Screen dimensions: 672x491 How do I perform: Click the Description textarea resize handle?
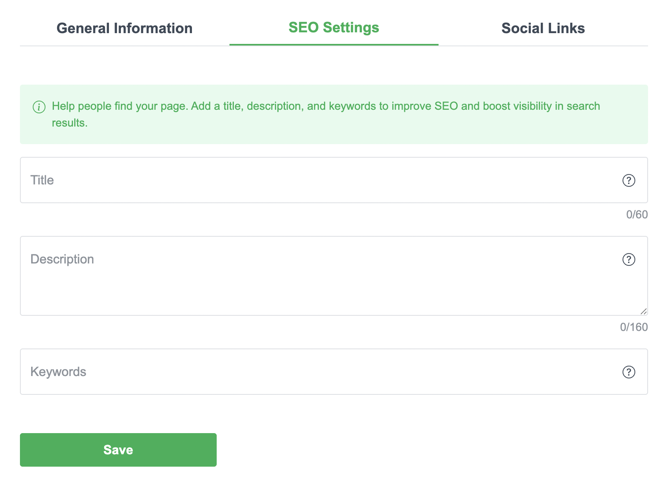point(643,311)
